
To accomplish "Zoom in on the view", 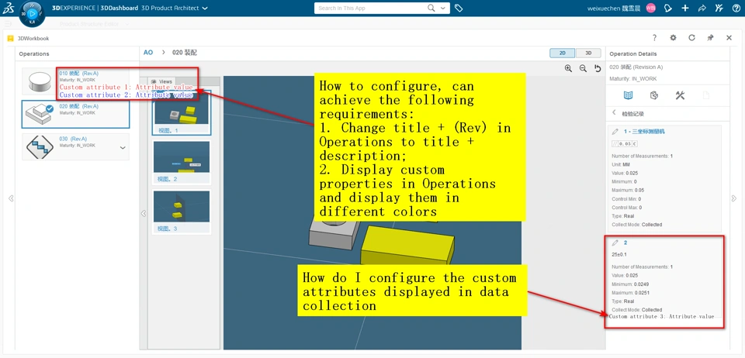I will (568, 68).
